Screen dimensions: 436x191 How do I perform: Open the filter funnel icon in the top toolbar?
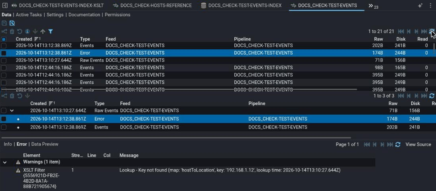click(51, 32)
